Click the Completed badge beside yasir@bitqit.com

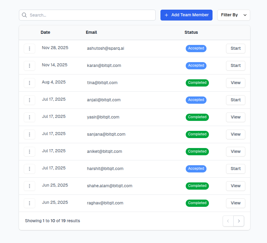[197, 117]
